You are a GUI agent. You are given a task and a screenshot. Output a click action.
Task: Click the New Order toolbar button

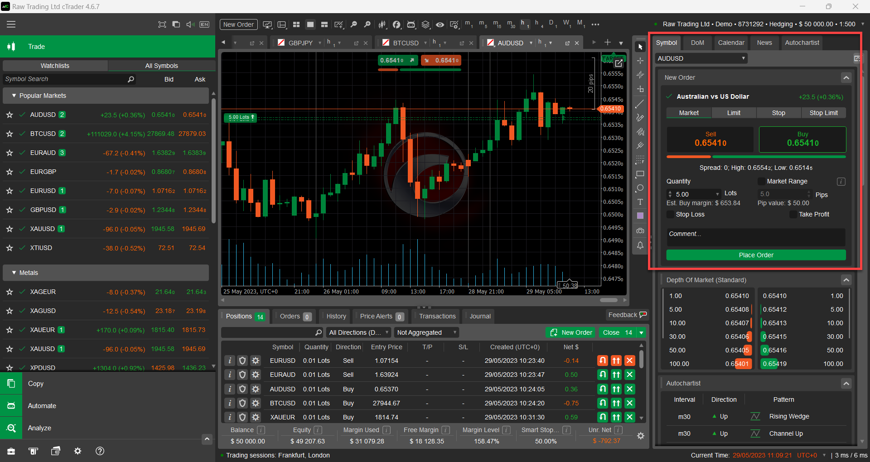(x=238, y=24)
